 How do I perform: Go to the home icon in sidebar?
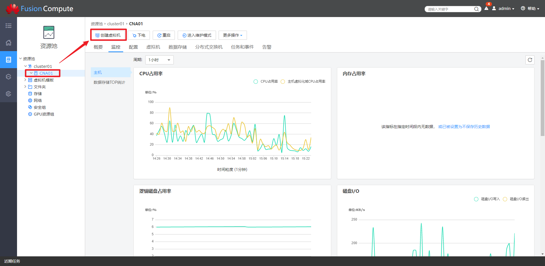point(9,43)
